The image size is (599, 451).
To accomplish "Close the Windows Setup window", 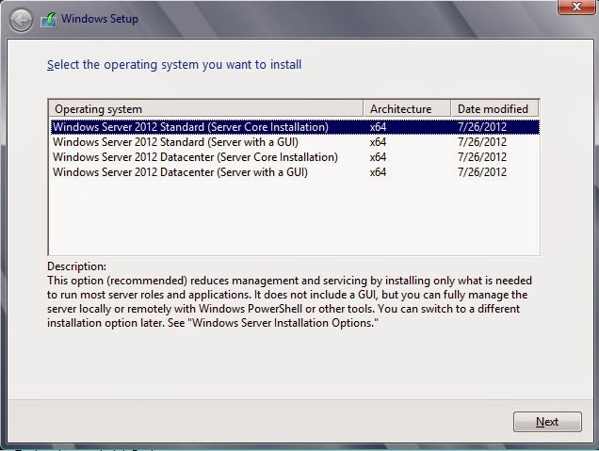I will [x=576, y=7].
